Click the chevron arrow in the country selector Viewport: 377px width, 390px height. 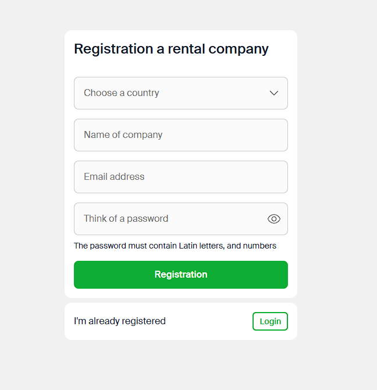click(274, 93)
